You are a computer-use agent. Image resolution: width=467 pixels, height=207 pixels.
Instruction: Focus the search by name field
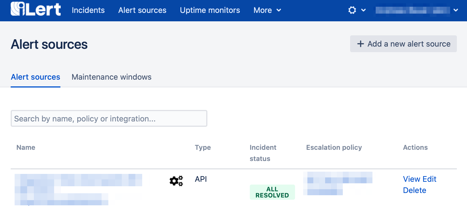[109, 118]
